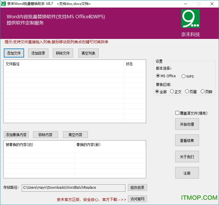The image size is (219, 205).
Task: Click the 存放路径 path input field
Action: tap(73, 188)
